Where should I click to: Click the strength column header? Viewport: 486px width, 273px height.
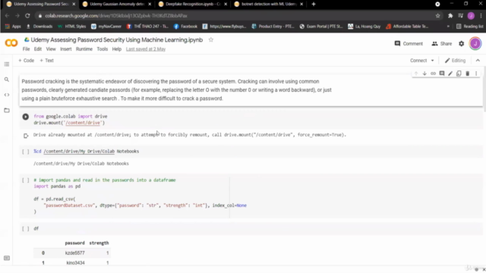(99, 243)
